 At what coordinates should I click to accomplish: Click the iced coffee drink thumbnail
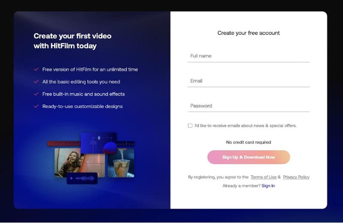121,163
